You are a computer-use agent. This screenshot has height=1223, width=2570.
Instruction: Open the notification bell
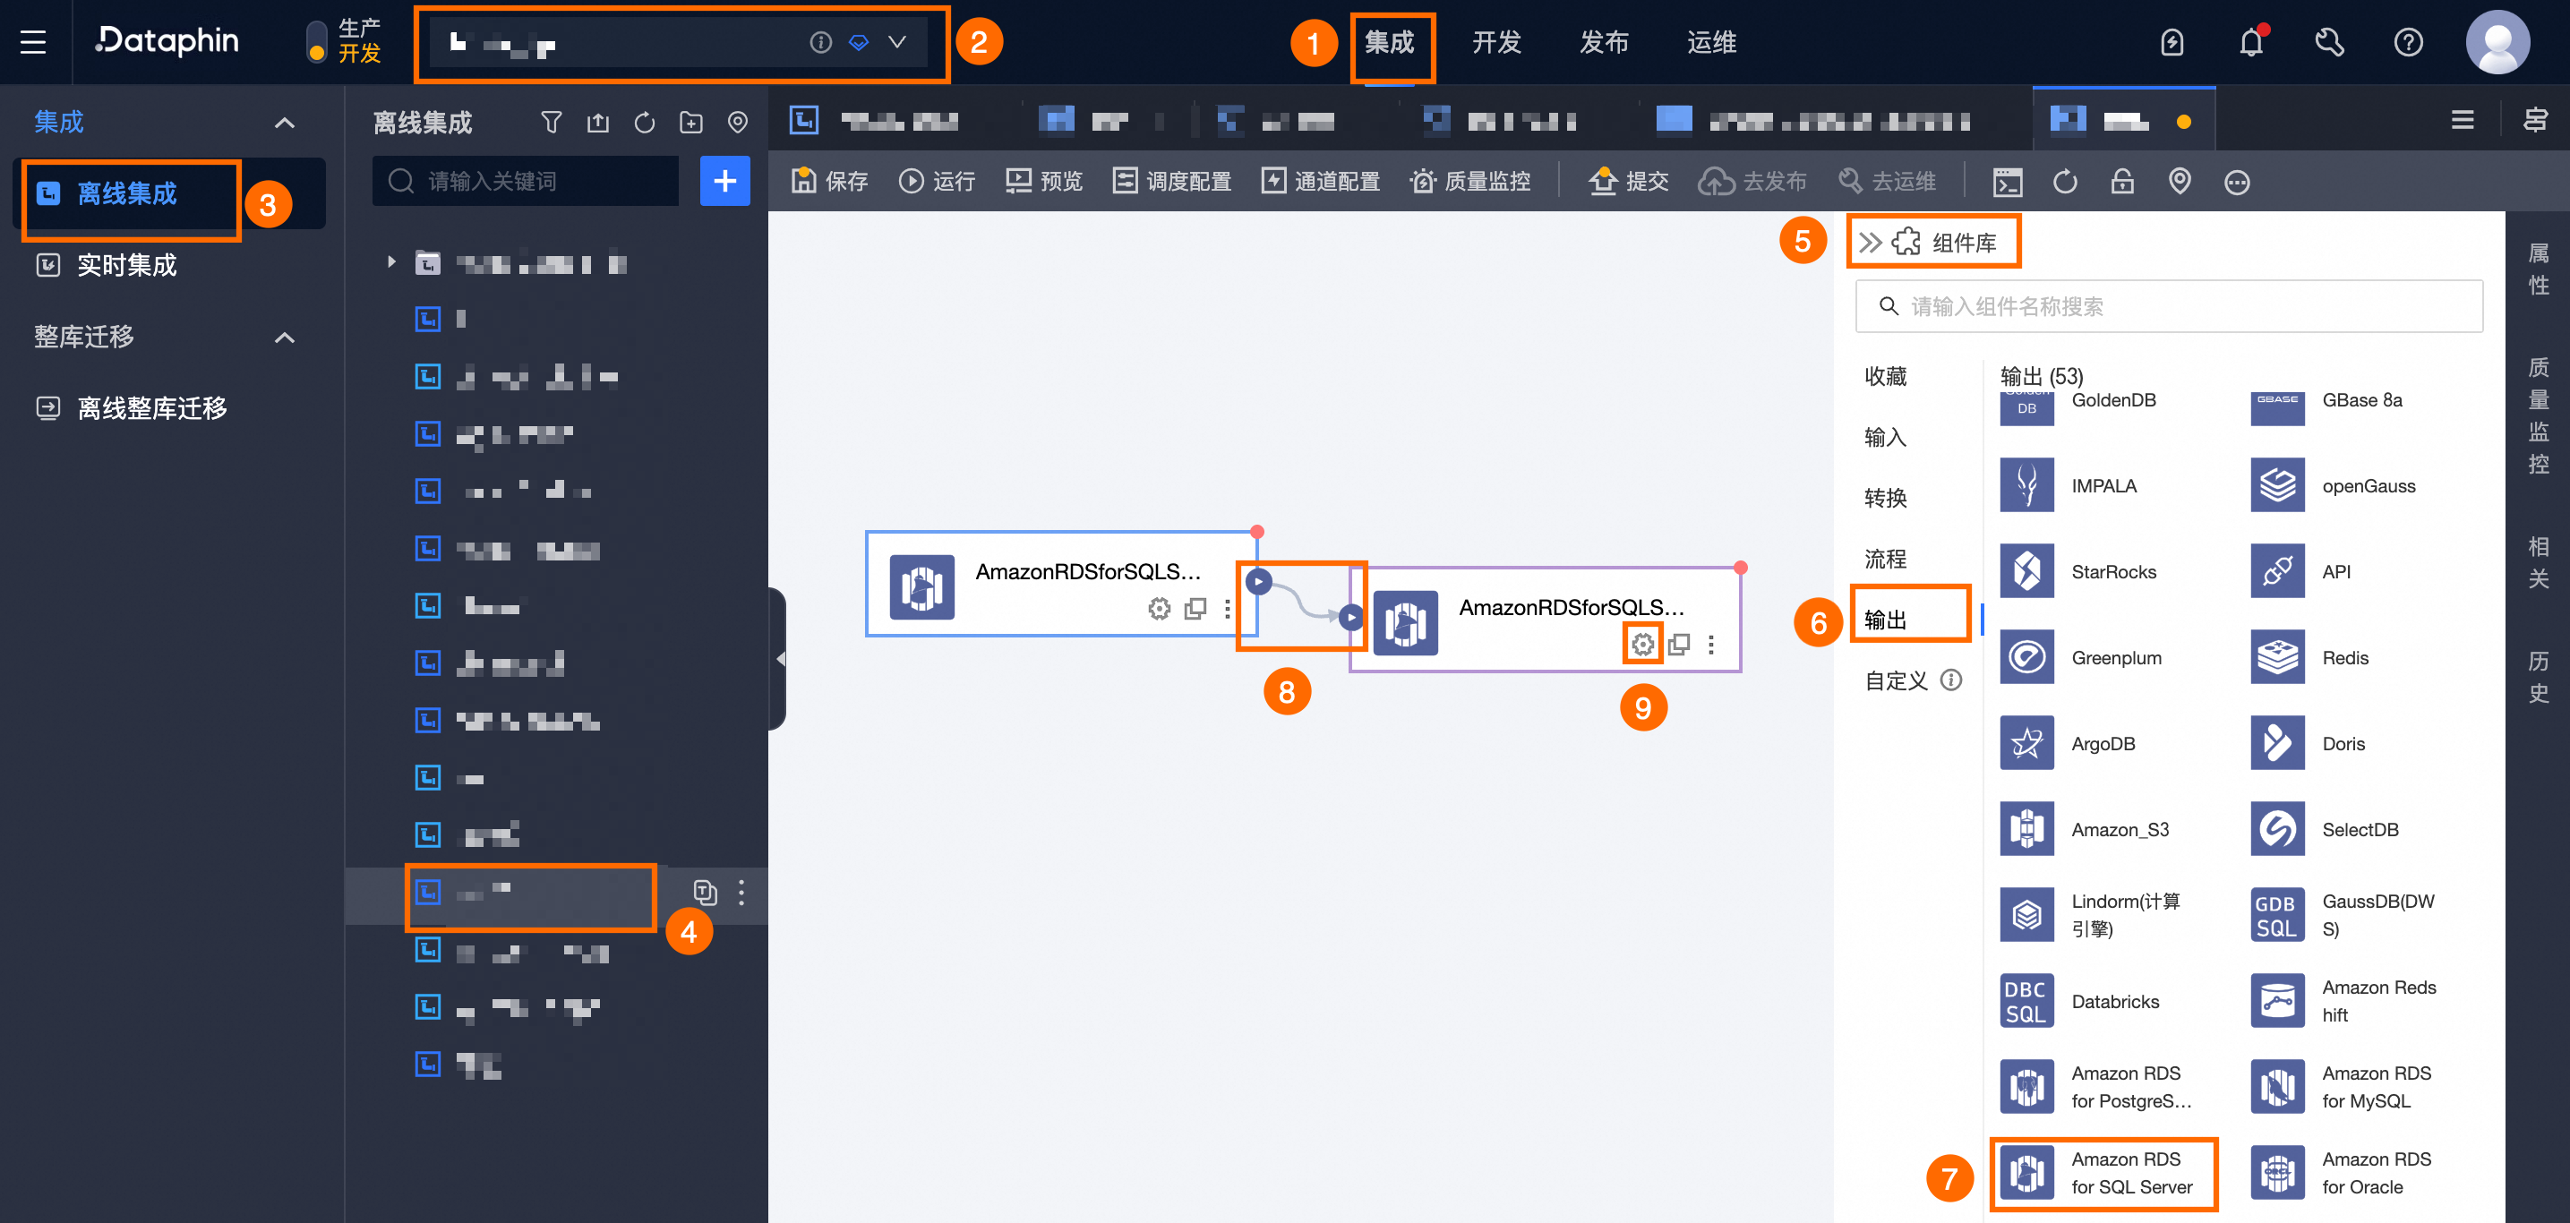click(x=2250, y=42)
